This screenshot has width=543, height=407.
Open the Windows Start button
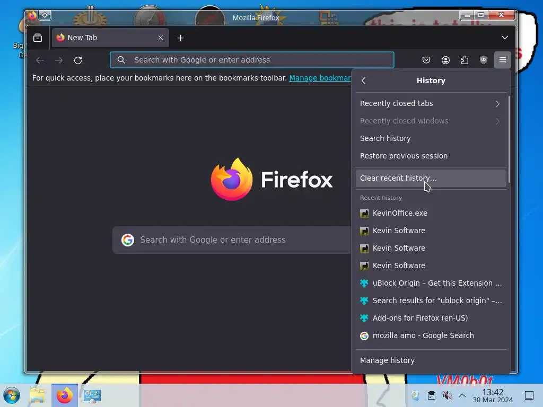click(x=12, y=395)
